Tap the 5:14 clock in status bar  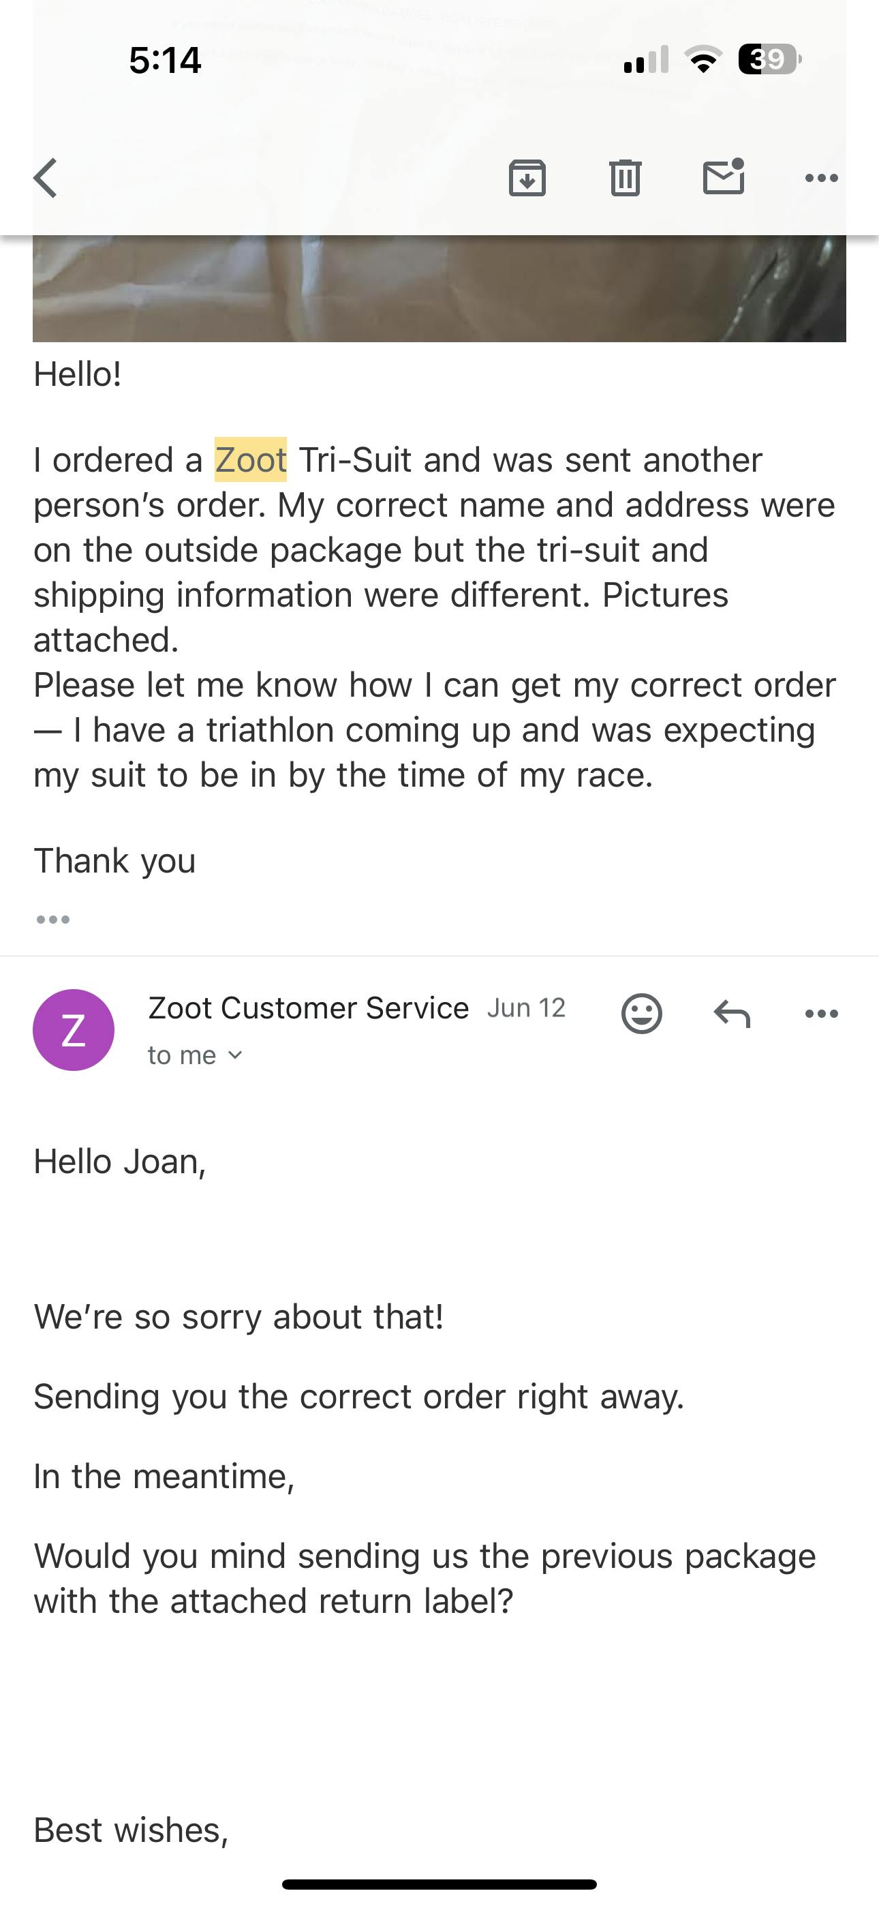click(x=164, y=60)
